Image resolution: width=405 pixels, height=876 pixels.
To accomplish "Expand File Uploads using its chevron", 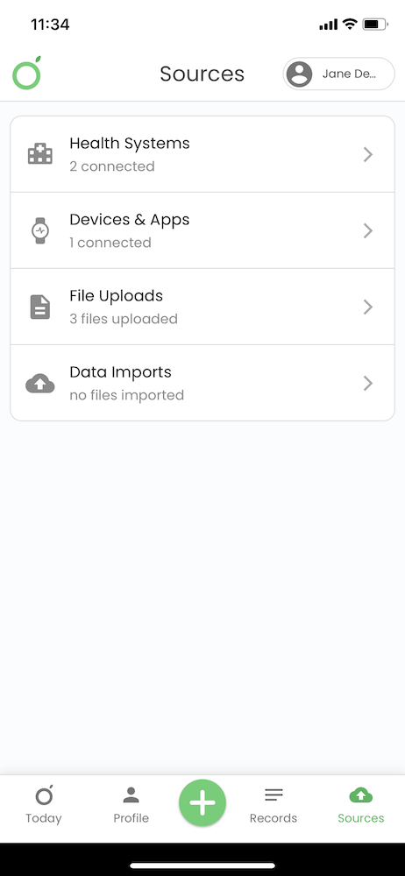I will 367,307.
